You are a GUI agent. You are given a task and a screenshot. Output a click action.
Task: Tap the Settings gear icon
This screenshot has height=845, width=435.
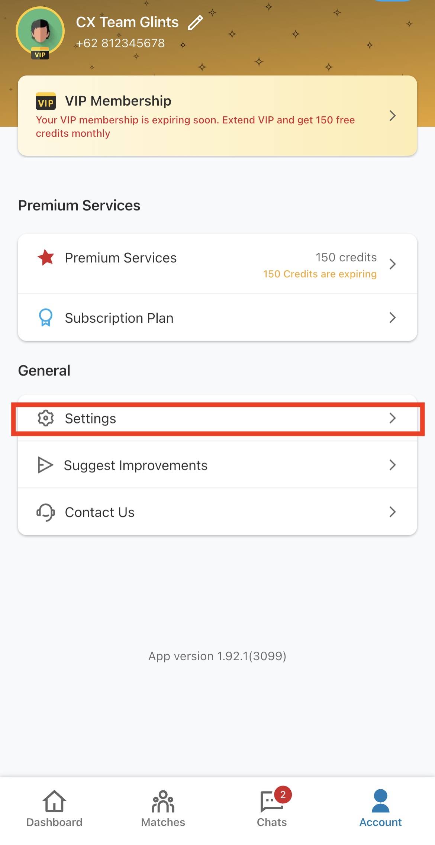point(46,418)
